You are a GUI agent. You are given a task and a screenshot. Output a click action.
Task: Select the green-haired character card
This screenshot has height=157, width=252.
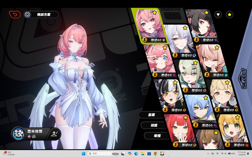click(x=191, y=77)
